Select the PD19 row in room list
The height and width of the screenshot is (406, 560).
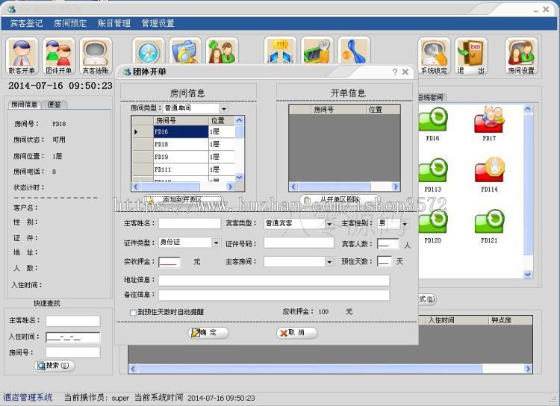pyautogui.click(x=184, y=157)
